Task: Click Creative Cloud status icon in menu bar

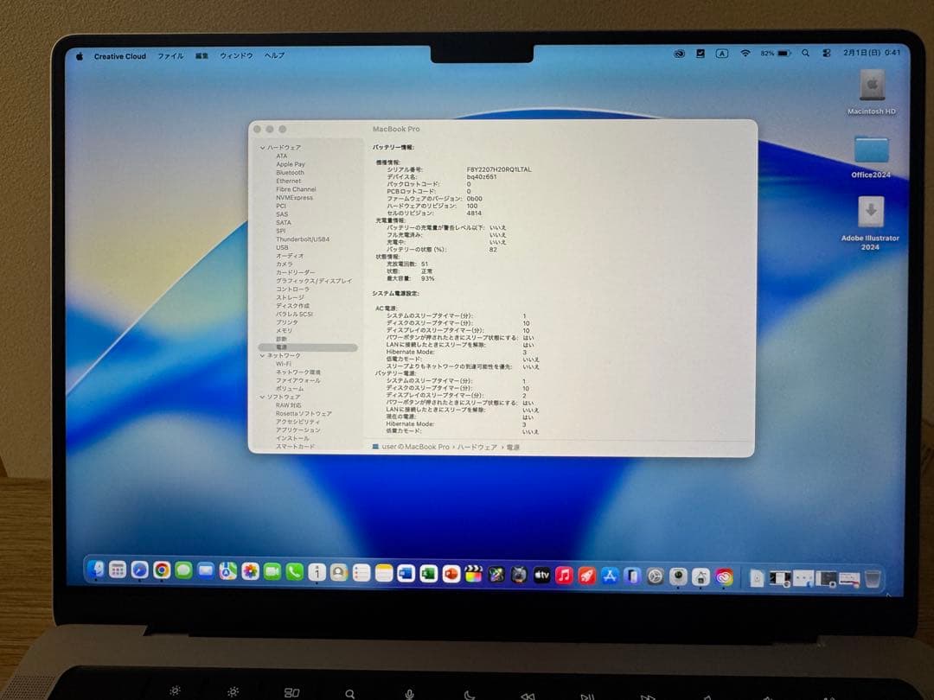Action: click(679, 54)
